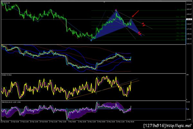Click the 20 Feb 13:00 time label
This screenshot has height=129, width=193.
34,122
